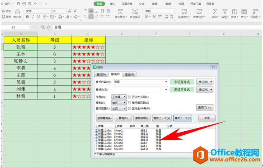Open the font size dropdown showing 16
Viewport: 263px width, 167px height.
[x=65, y=11]
